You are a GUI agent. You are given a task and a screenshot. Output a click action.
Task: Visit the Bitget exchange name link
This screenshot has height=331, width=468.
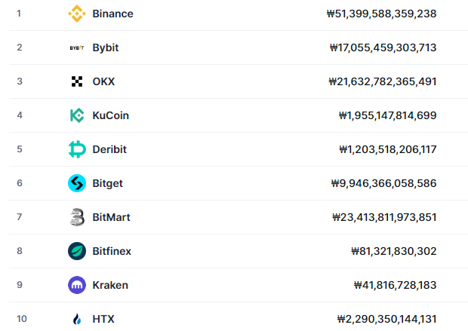click(107, 183)
